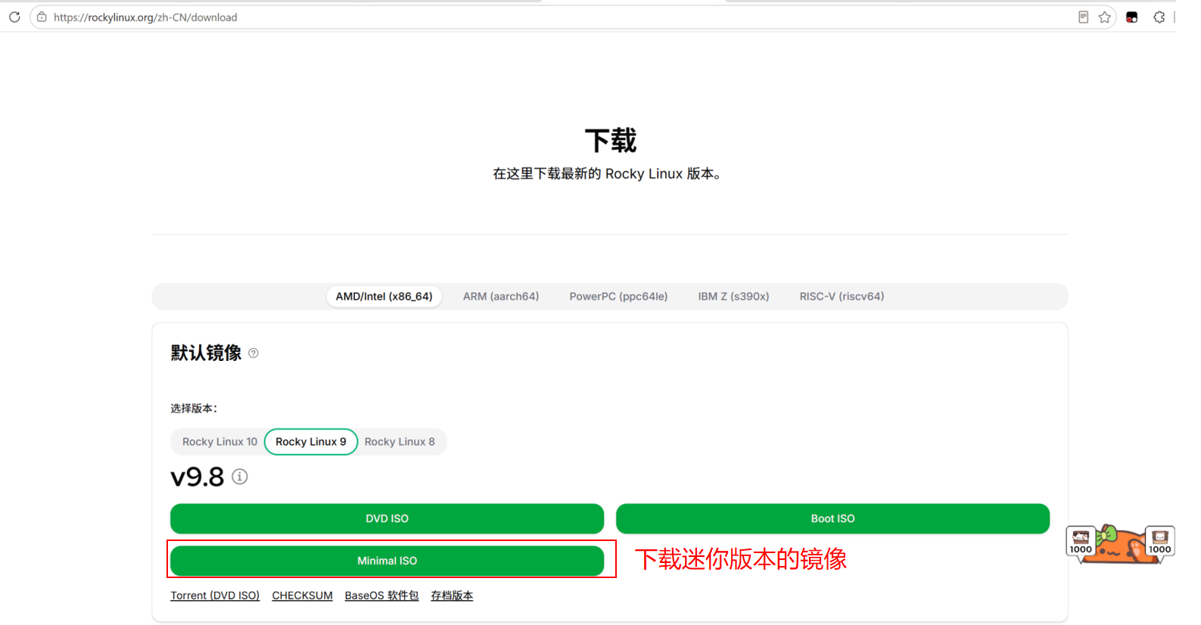
Task: Click the 下载 page heading
Action: click(610, 141)
